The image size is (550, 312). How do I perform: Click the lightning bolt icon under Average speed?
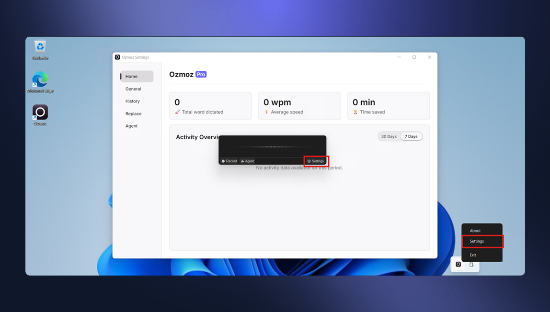[266, 112]
